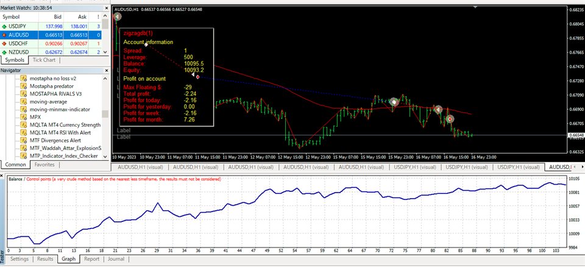Click the MTF Divergences Alert icon
The image size is (585, 267).
pyautogui.click(x=24, y=140)
